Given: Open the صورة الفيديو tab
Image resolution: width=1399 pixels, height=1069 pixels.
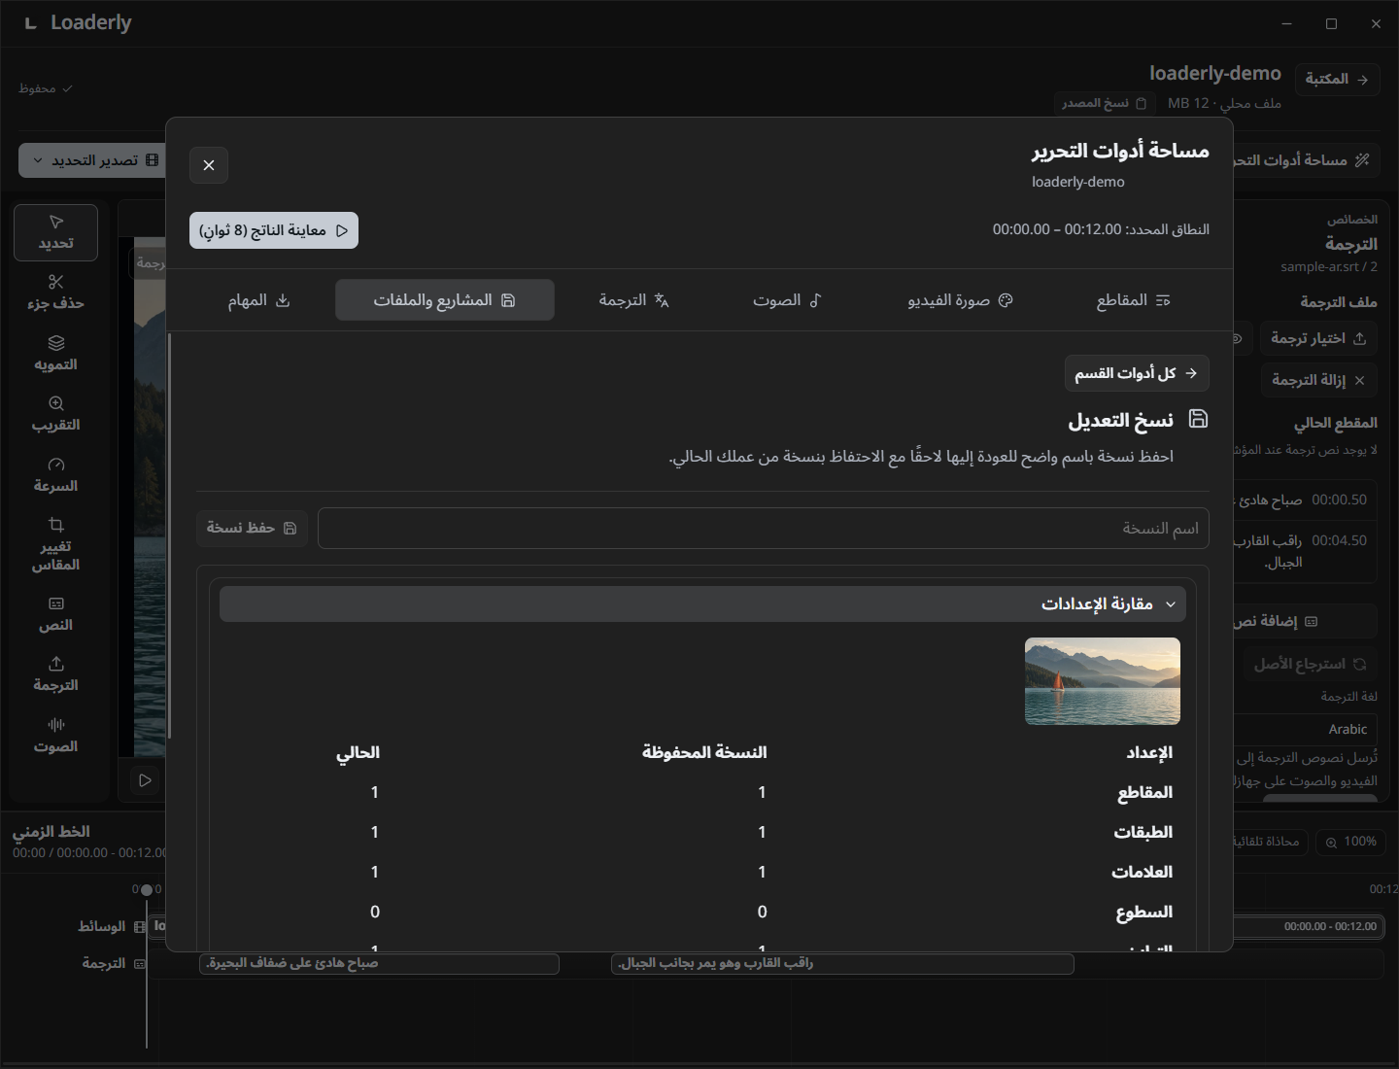Looking at the screenshot, I should point(960,300).
